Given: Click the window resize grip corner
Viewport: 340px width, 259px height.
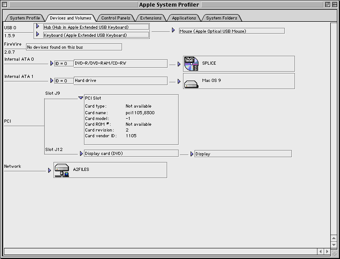Looking at the screenshot, I should [x=334, y=252].
